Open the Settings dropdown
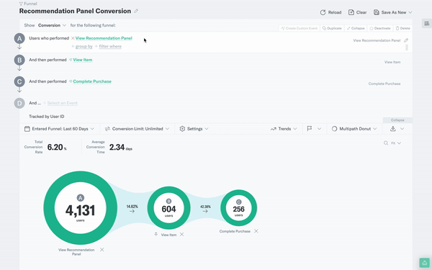Image resolution: width=432 pixels, height=270 pixels. pos(194,129)
